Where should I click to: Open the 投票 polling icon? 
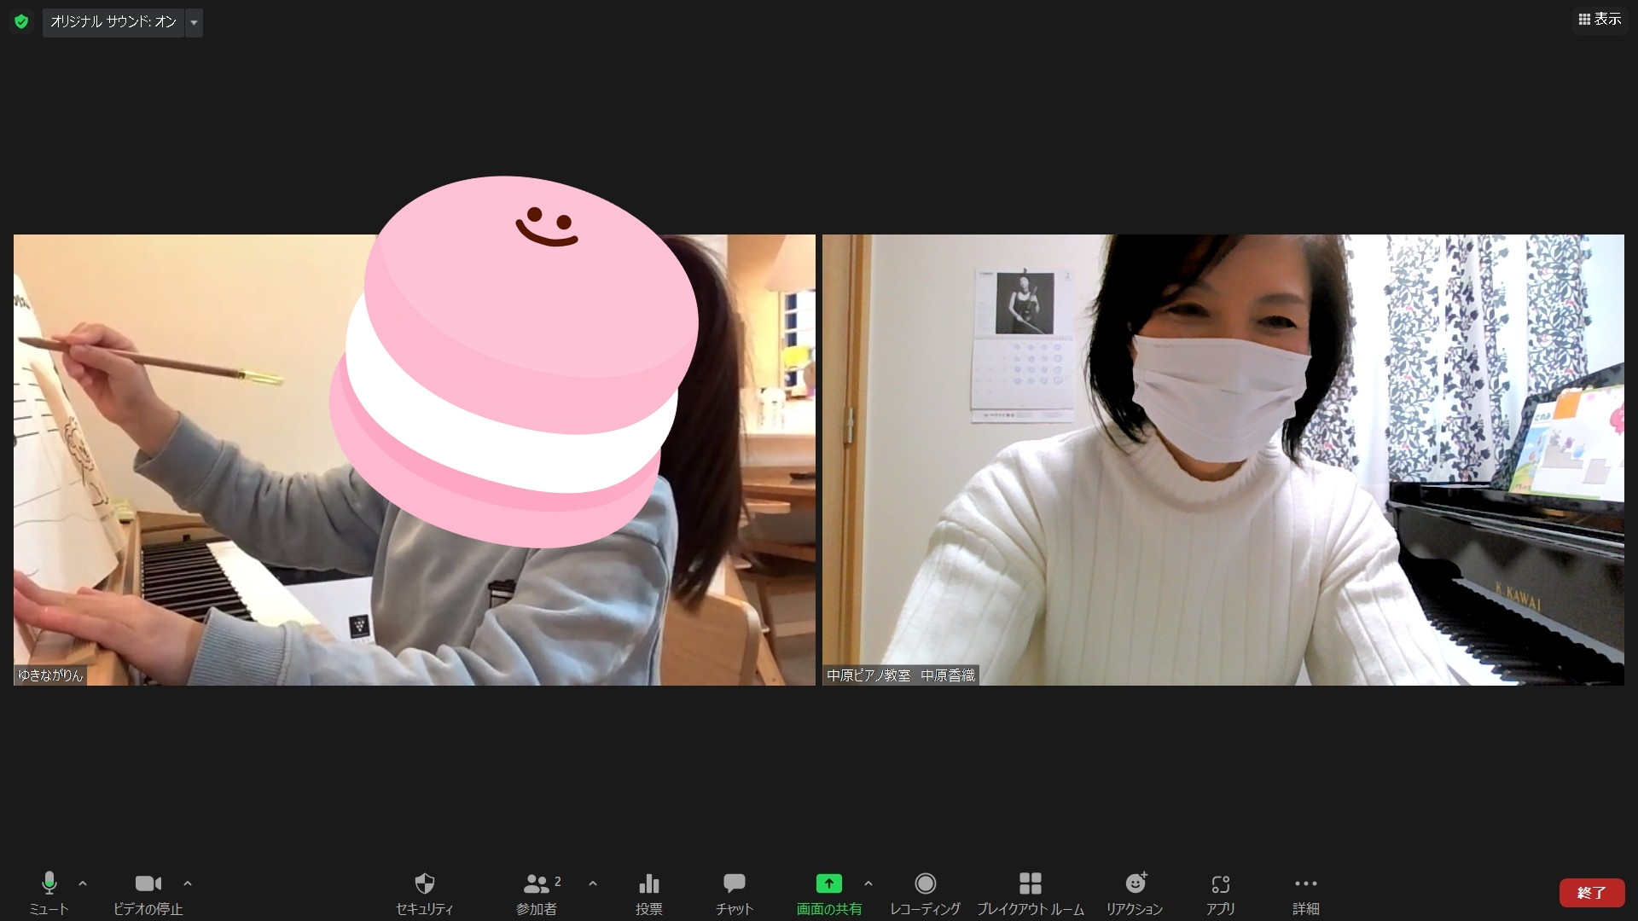648,892
